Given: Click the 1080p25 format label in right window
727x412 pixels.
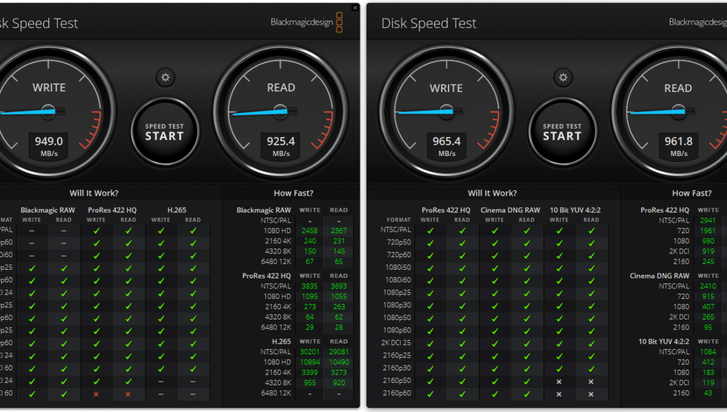Looking at the screenshot, I should tap(397, 293).
